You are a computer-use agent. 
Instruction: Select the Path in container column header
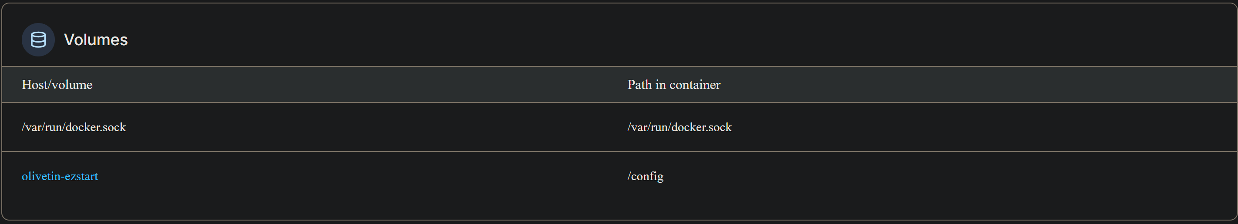pyautogui.click(x=673, y=85)
